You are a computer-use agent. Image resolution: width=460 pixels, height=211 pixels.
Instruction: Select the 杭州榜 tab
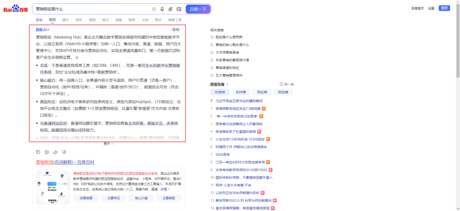click(x=241, y=92)
